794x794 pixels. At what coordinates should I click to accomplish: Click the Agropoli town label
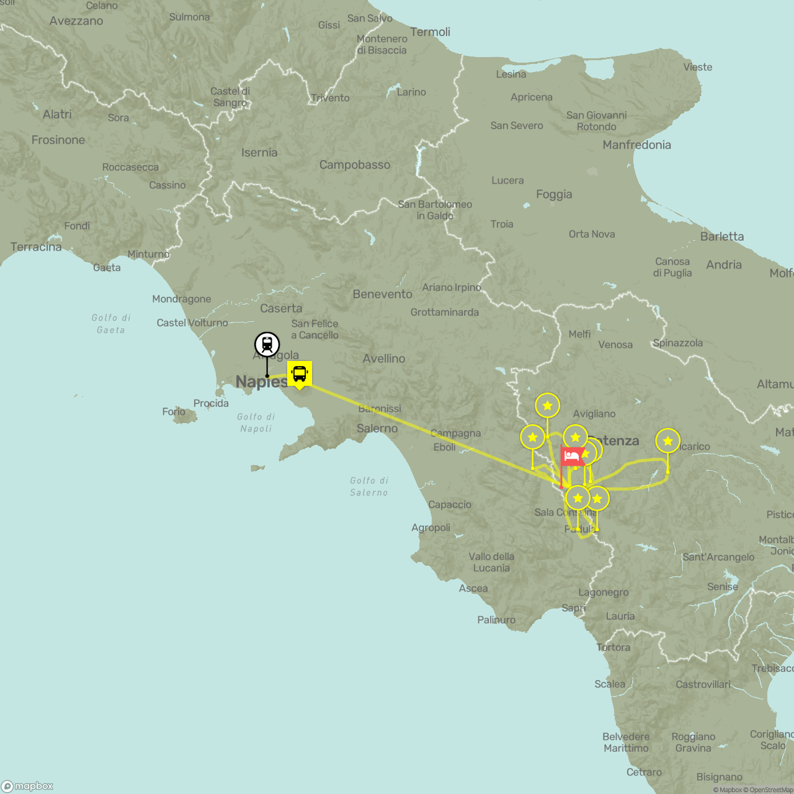click(430, 528)
